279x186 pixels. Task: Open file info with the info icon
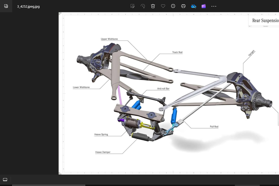(173, 6)
